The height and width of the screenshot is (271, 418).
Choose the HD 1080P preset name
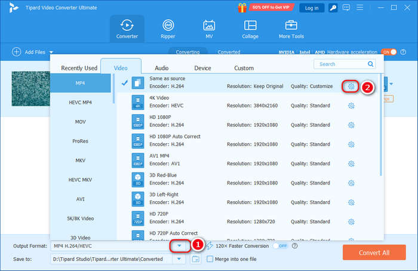coord(160,117)
